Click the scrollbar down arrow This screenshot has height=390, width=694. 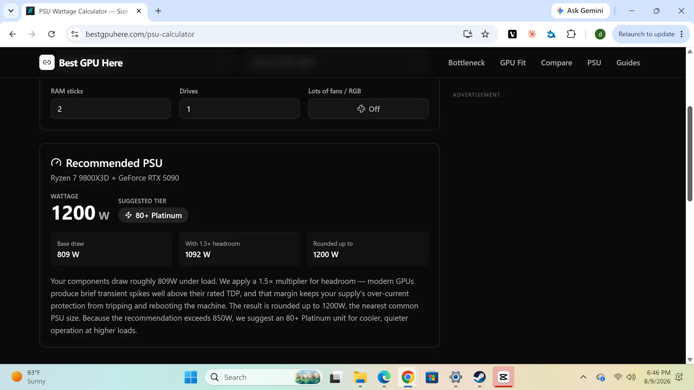pyautogui.click(x=690, y=360)
